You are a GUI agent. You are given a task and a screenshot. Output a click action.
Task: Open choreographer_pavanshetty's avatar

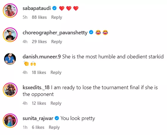tap(10, 35)
